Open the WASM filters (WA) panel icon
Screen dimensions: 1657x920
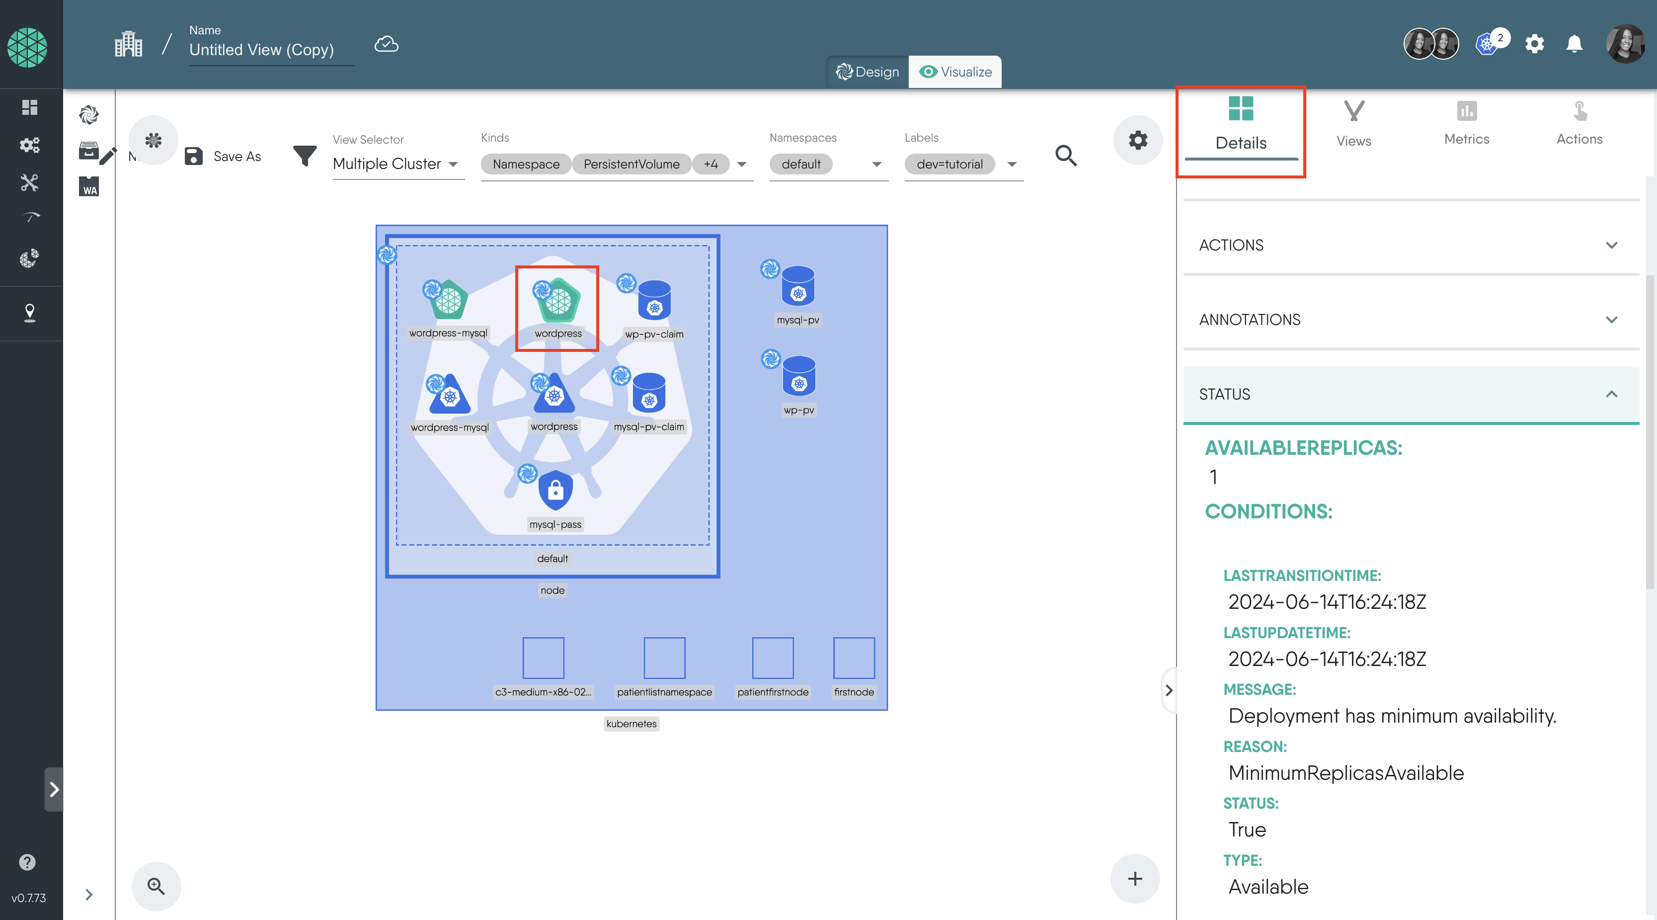[x=89, y=187]
